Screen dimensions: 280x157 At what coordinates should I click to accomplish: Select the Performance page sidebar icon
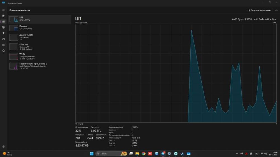point(3,22)
